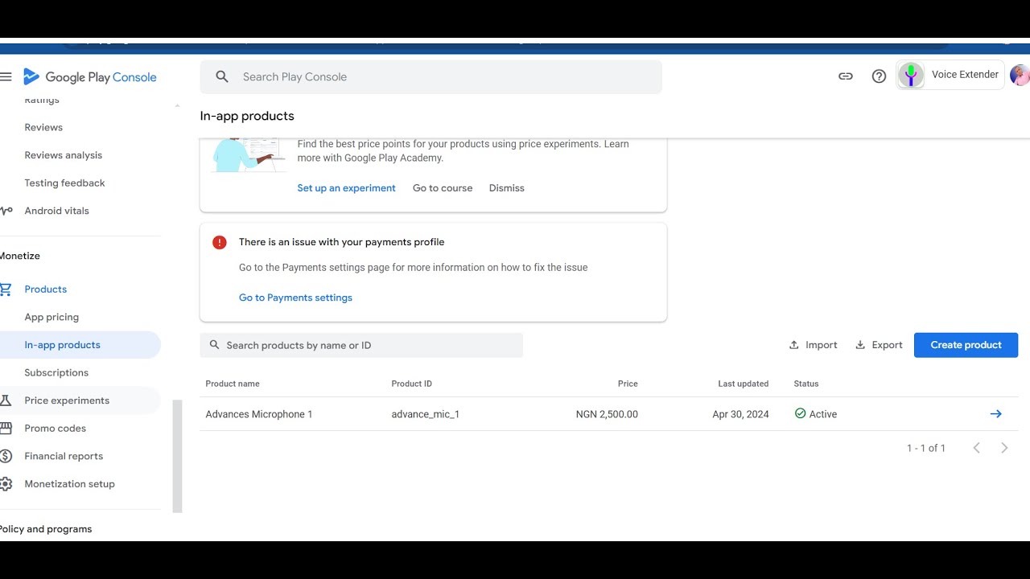Open Price experiments page
This screenshot has height=579, width=1030.
coord(67,400)
